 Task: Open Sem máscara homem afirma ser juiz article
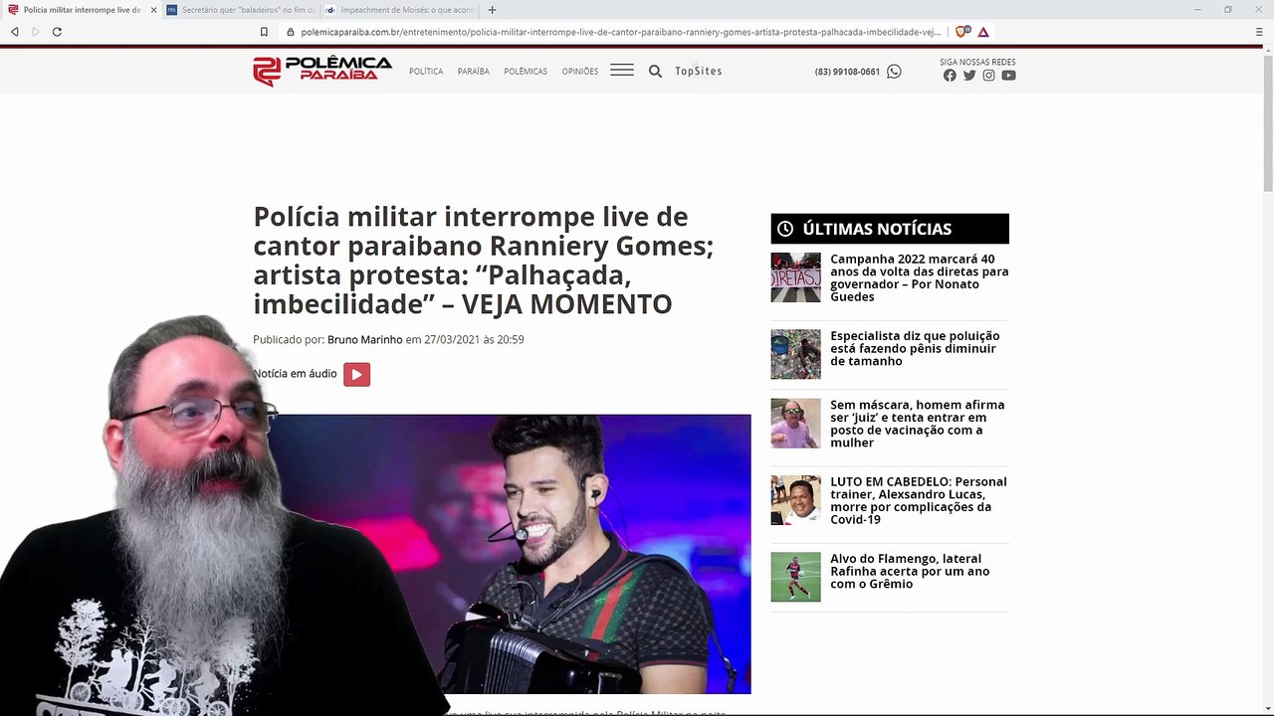click(x=918, y=424)
